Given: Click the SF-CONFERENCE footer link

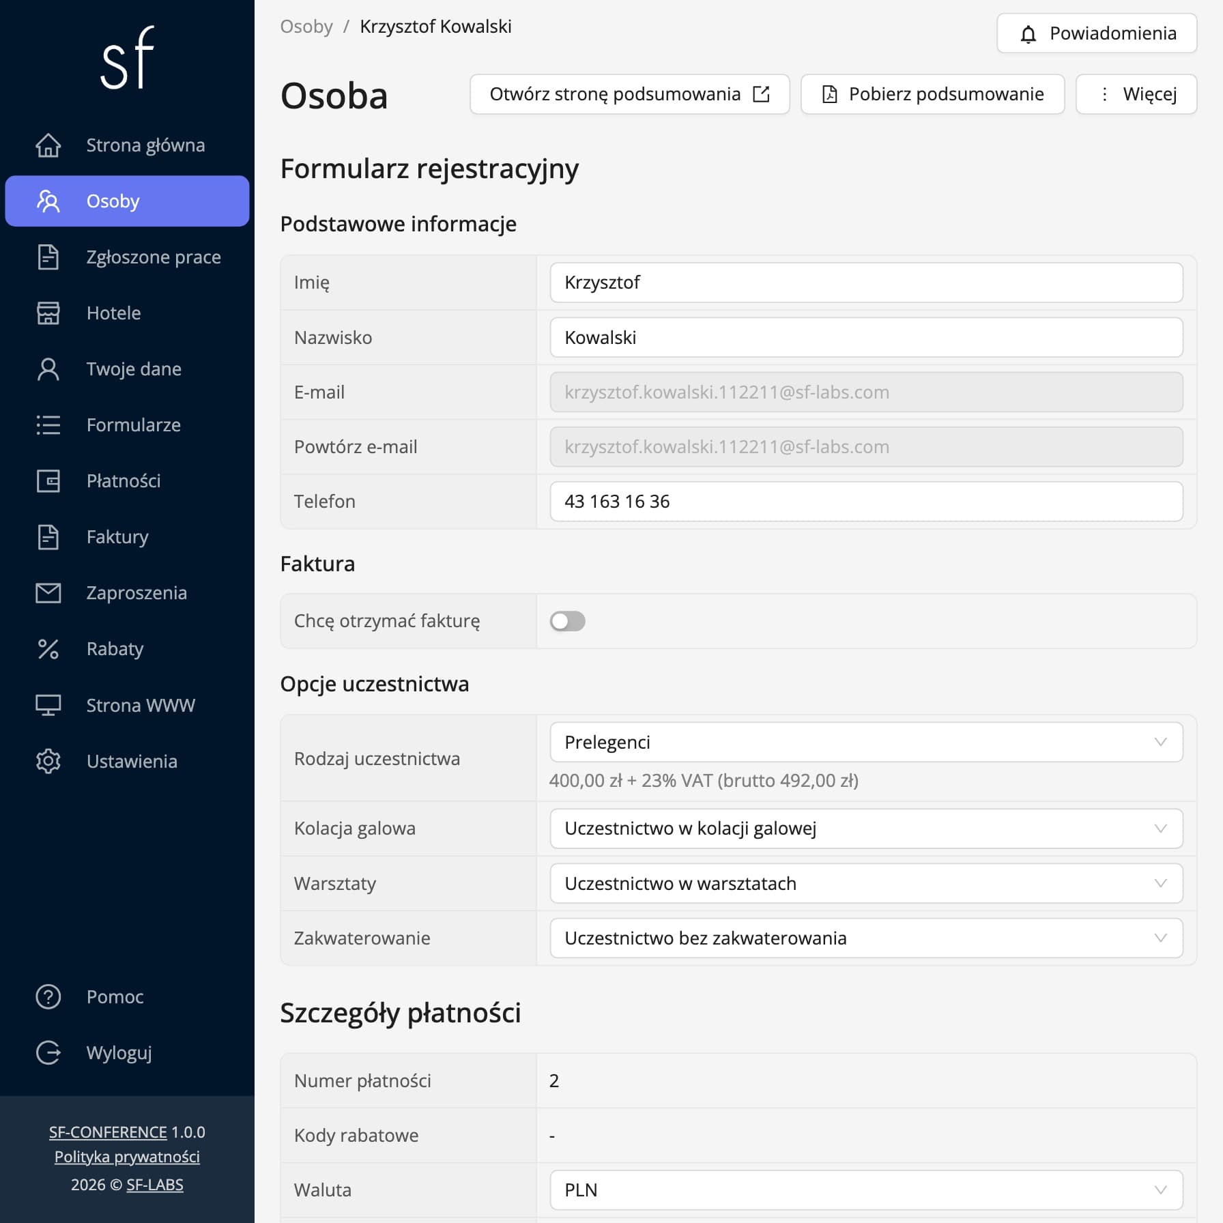Looking at the screenshot, I should click(x=108, y=1132).
